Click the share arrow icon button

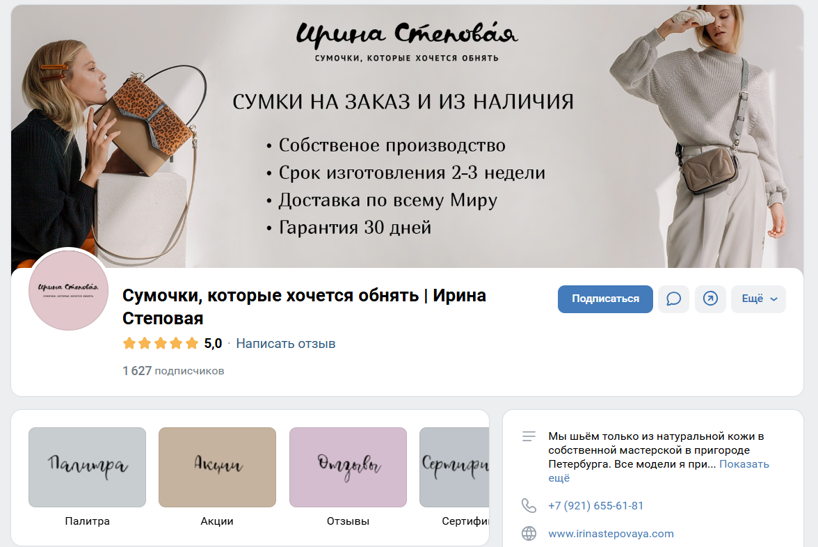(710, 299)
